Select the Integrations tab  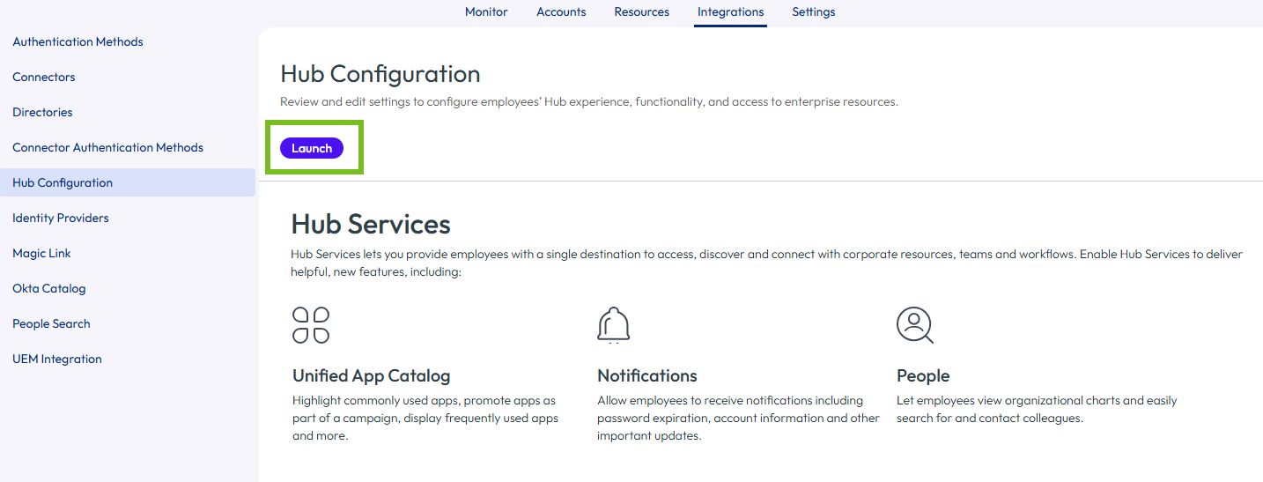coord(730,12)
